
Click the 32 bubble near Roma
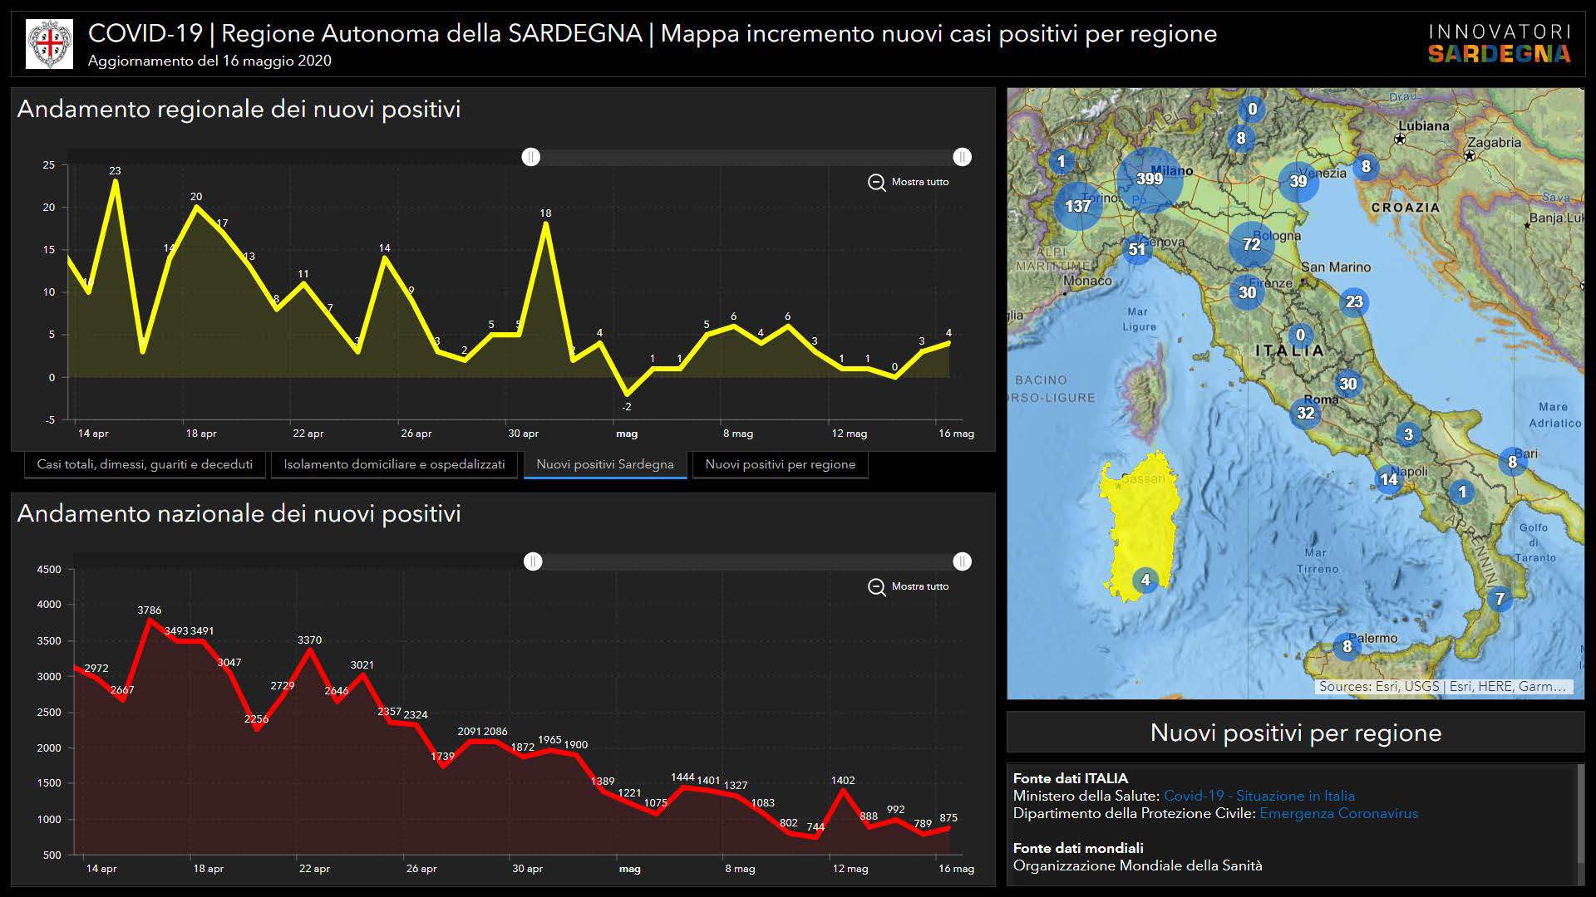coord(1306,413)
